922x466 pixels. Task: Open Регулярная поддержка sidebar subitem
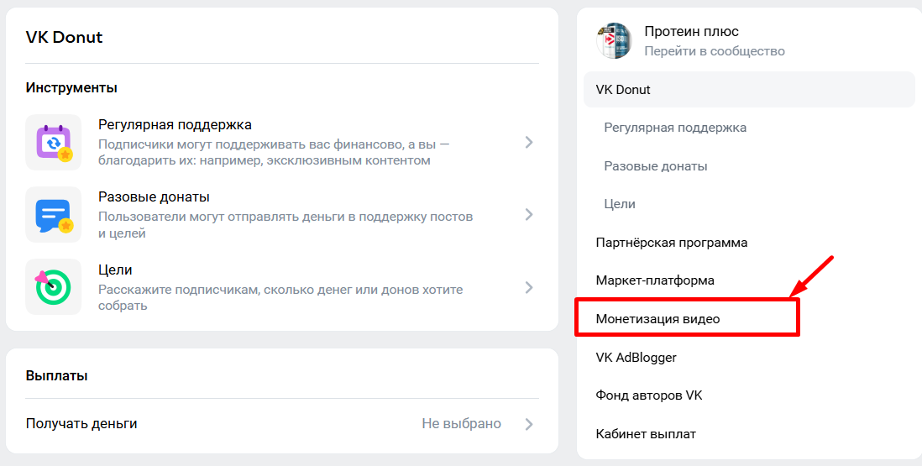point(675,128)
